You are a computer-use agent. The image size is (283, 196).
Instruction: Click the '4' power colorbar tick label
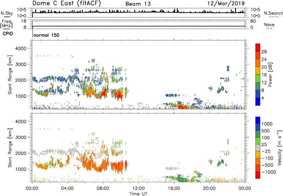pyautogui.click(x=262, y=98)
